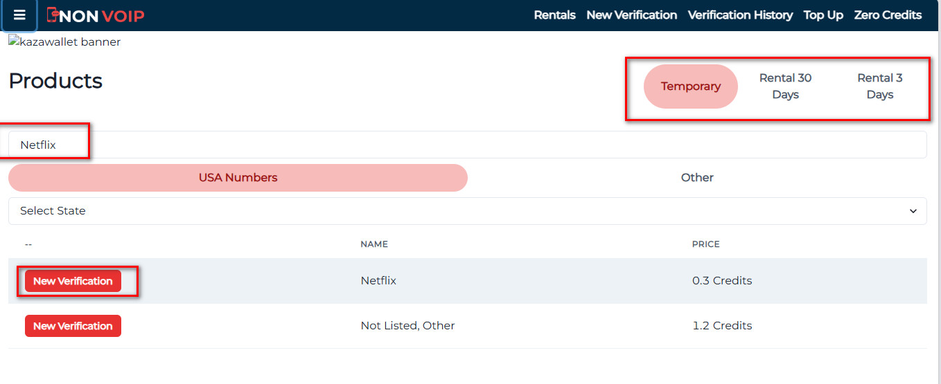This screenshot has height=384, width=941.
Task: Click the PRICE column header
Action: pos(705,244)
